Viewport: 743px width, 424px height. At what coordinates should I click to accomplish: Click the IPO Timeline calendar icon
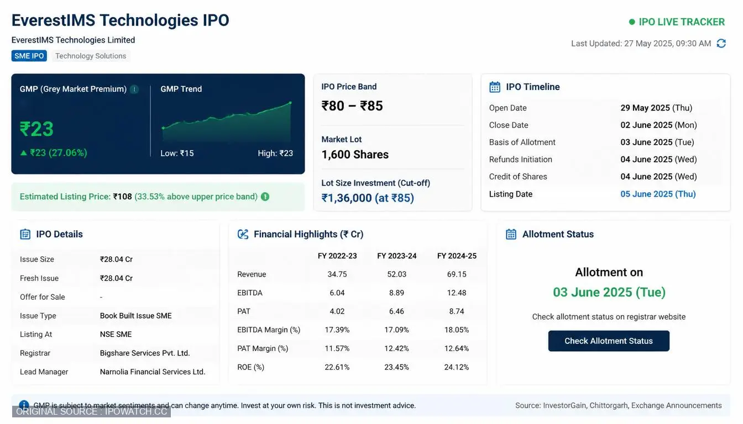point(495,87)
